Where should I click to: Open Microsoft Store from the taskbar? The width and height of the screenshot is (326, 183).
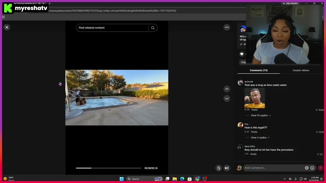[189, 179]
